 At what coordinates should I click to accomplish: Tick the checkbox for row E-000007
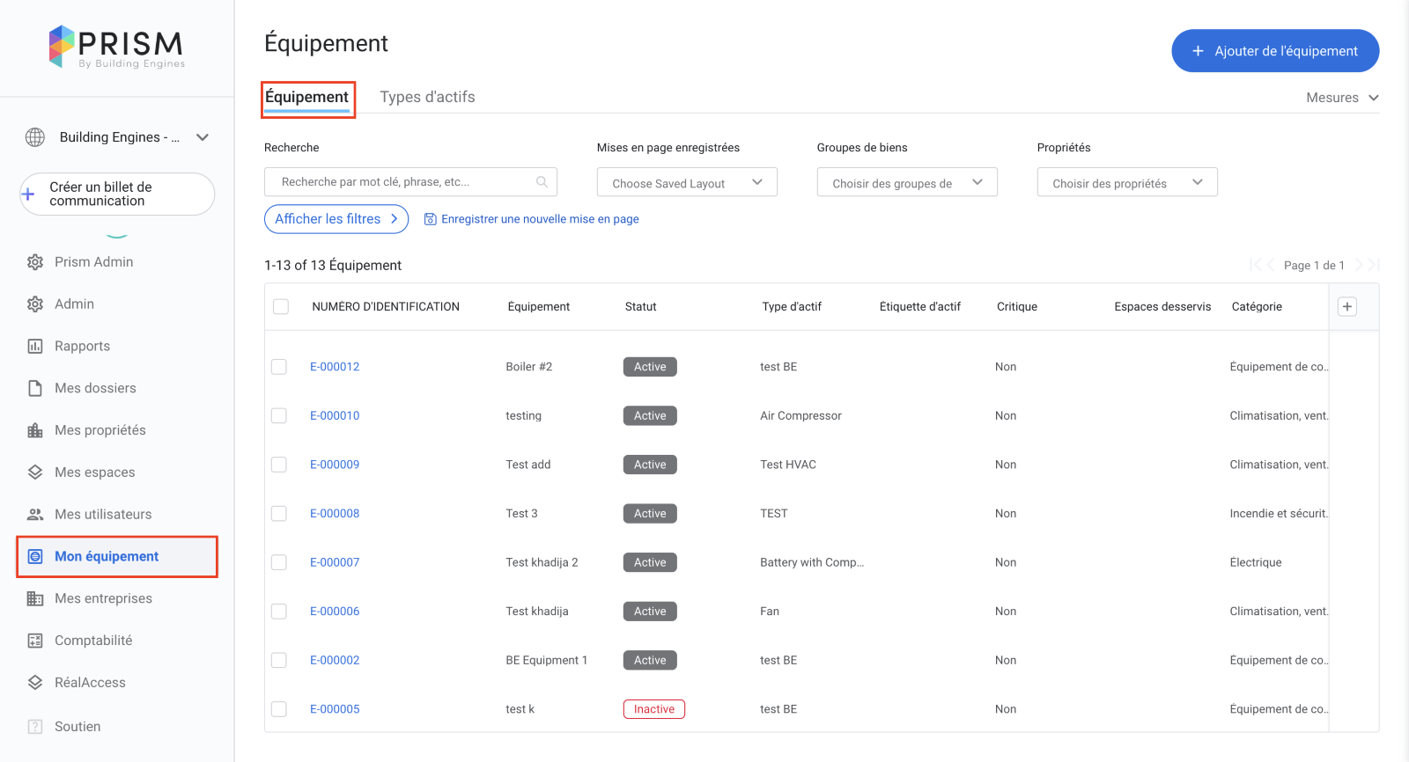(x=279, y=562)
